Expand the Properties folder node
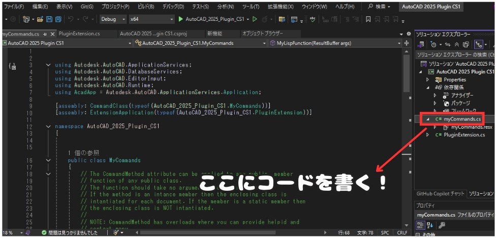The image size is (497, 238). coord(427,80)
